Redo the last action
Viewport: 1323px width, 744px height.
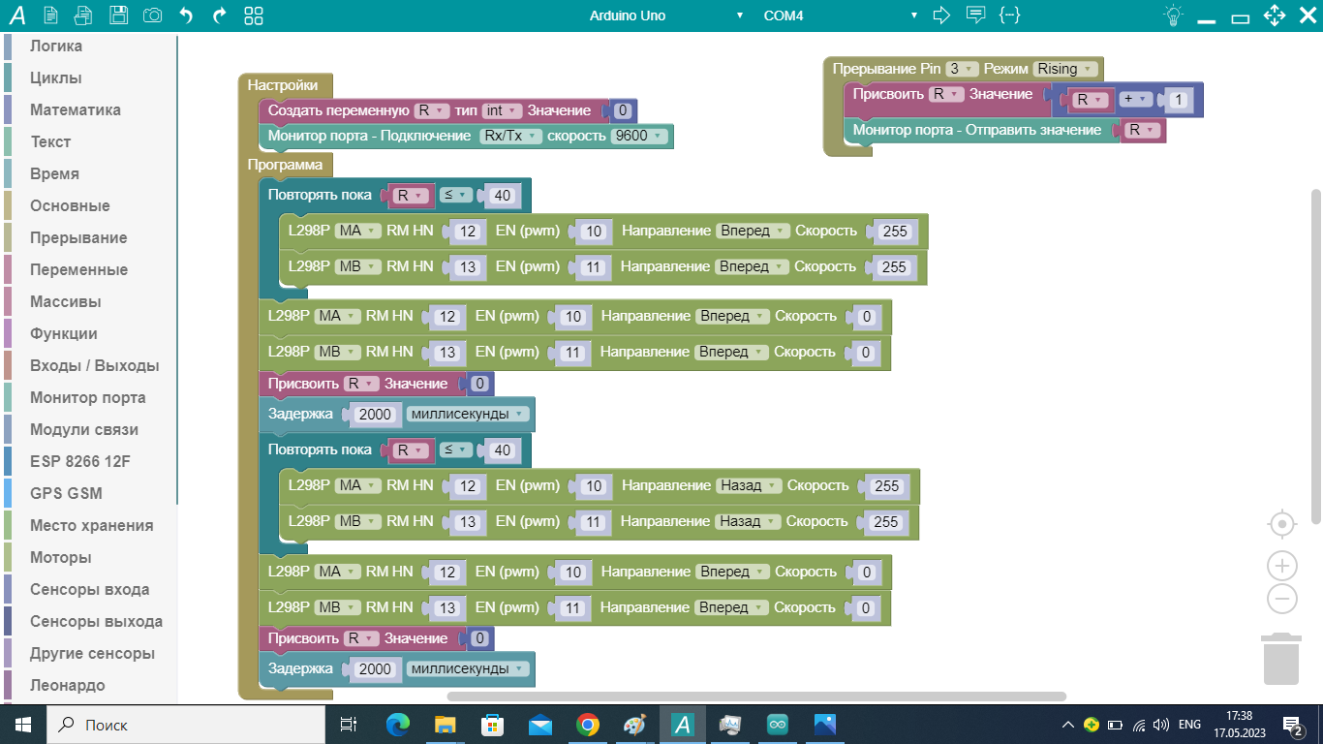point(220,15)
